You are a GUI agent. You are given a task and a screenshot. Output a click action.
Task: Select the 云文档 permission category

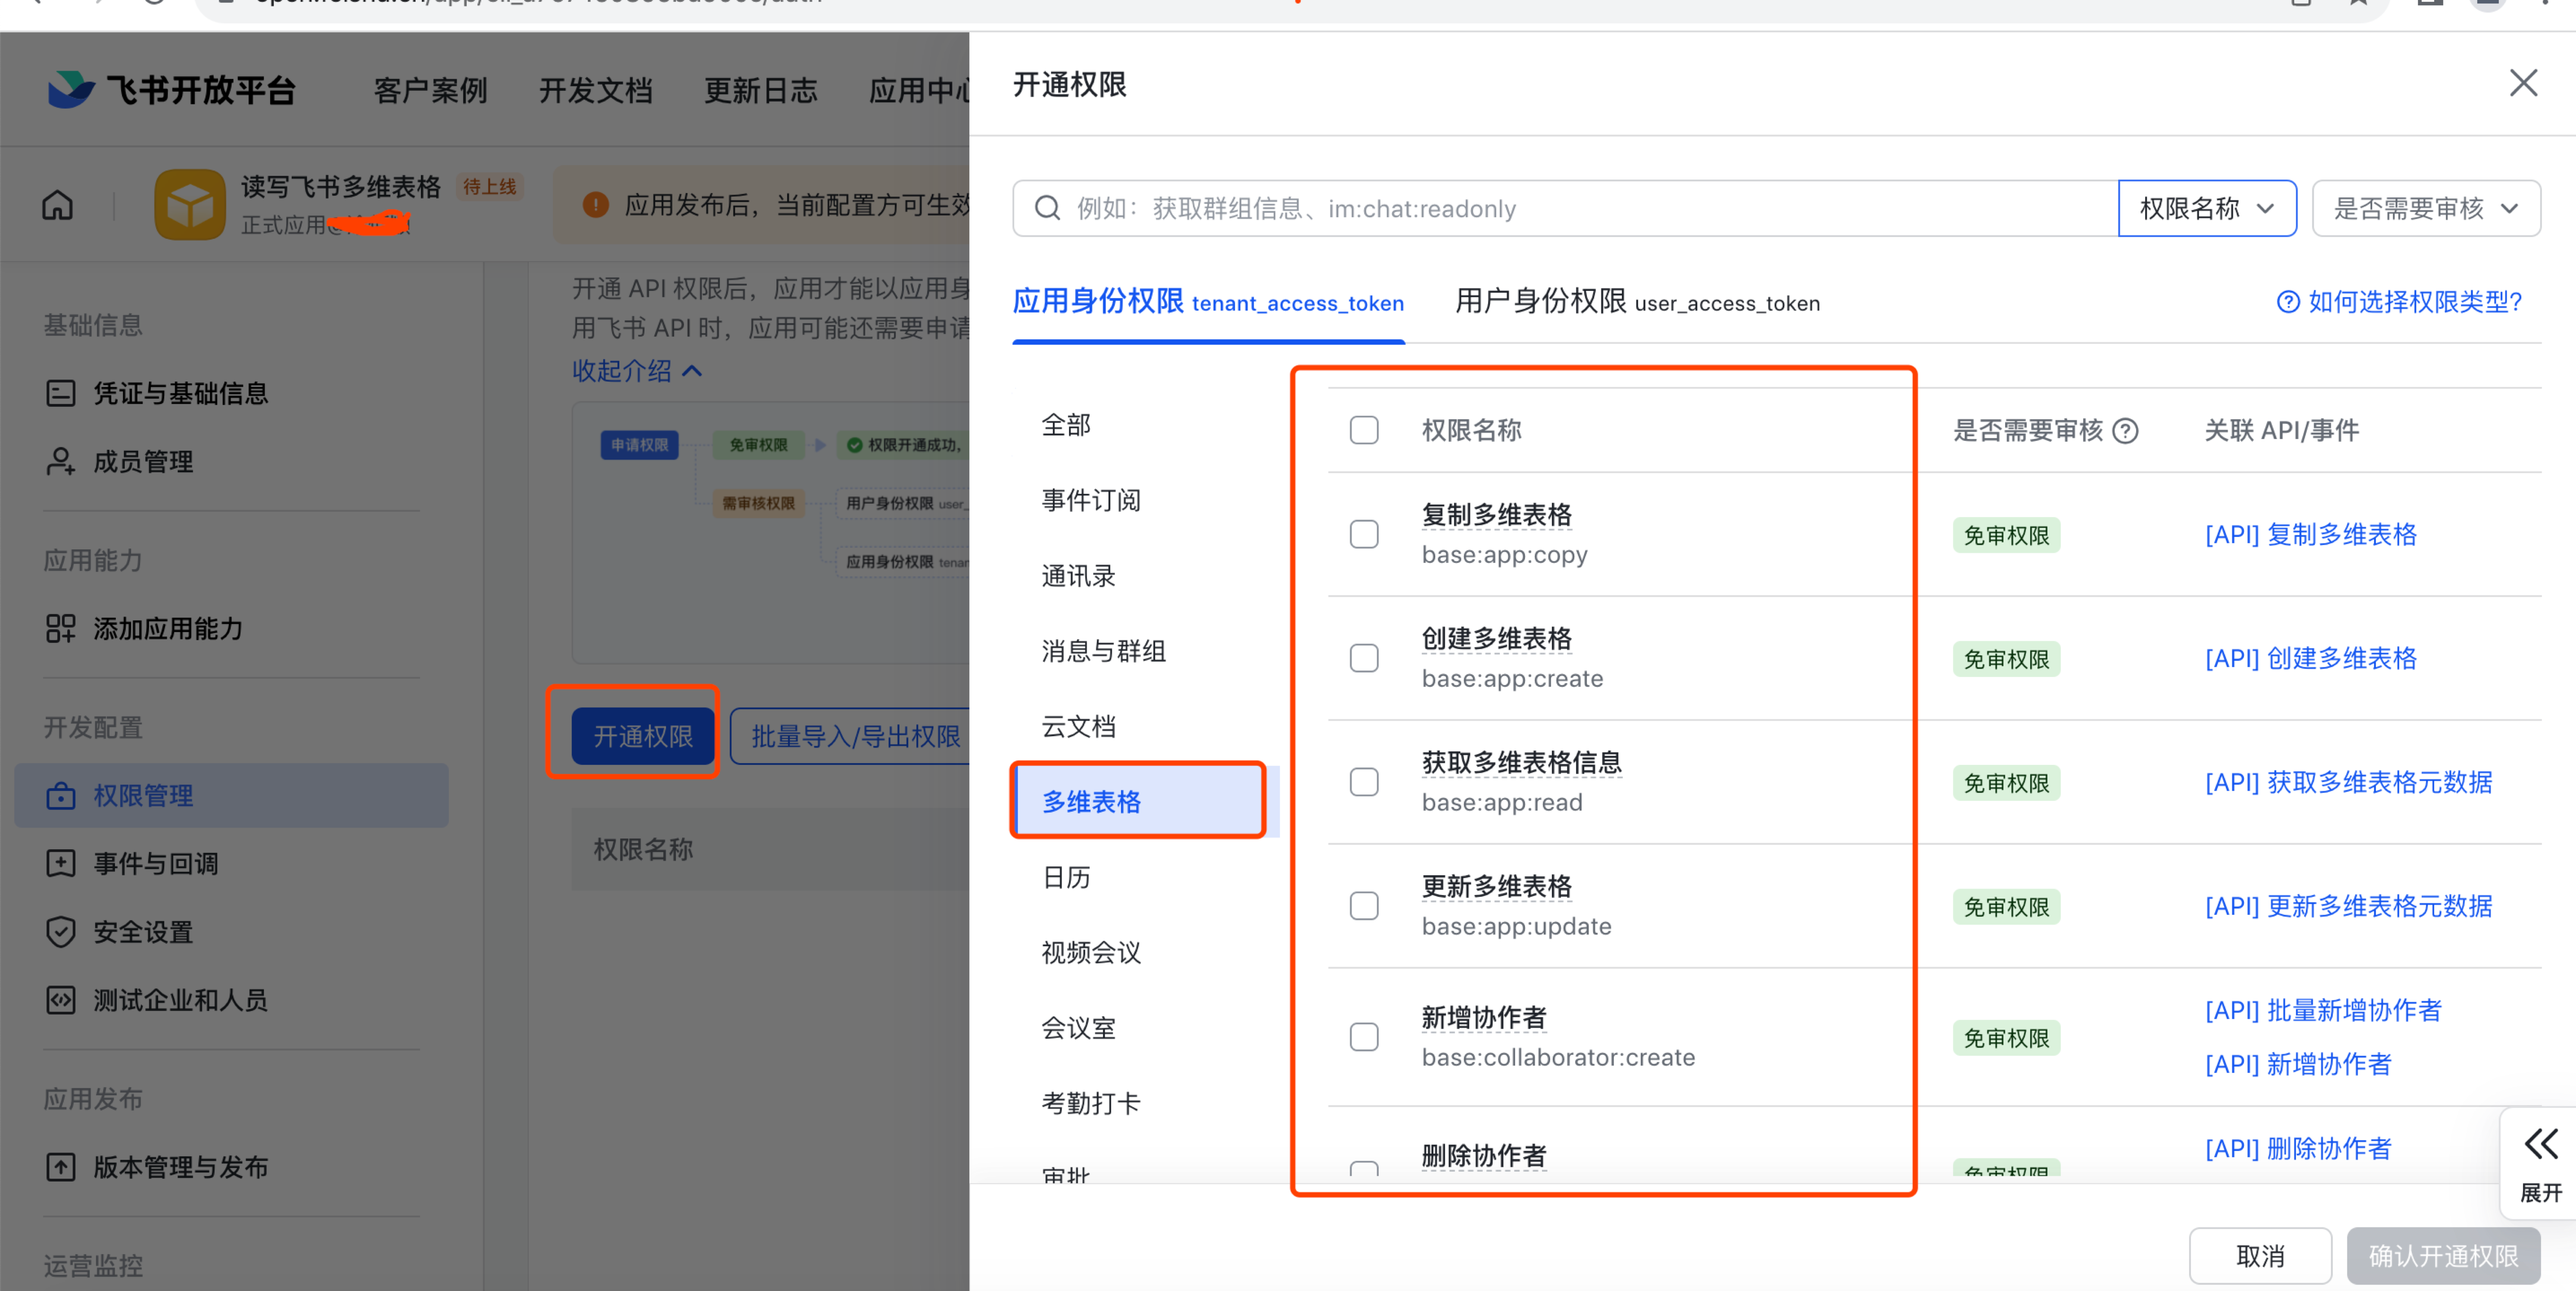1078,726
